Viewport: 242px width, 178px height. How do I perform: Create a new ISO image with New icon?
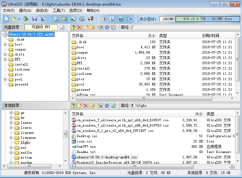[7, 19]
